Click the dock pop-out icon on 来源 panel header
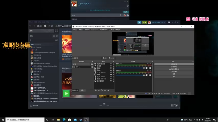The width and height of the screenshot is (218, 122). [x=113, y=62]
